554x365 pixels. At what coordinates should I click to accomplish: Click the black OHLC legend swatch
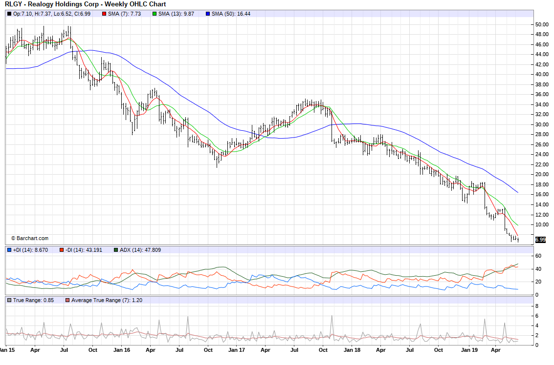click(10, 14)
